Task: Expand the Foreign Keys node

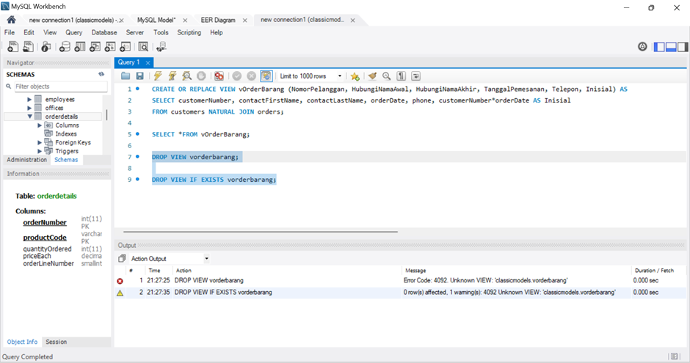Action: tap(40, 142)
